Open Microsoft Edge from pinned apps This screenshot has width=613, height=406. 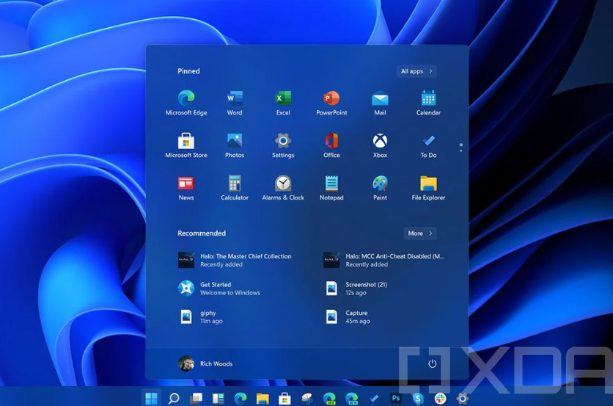click(186, 103)
